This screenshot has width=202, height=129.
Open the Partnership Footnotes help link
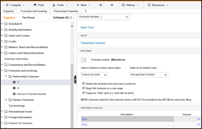(93, 43)
